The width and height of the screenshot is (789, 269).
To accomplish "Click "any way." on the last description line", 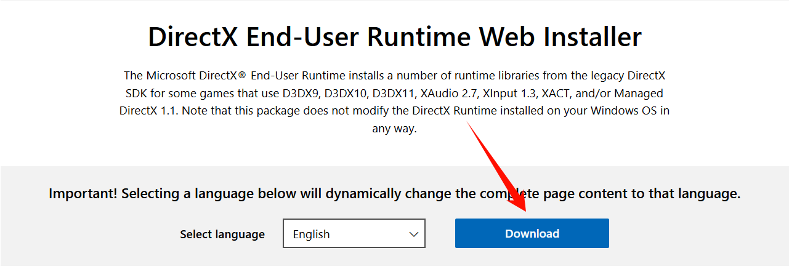I will point(394,129).
